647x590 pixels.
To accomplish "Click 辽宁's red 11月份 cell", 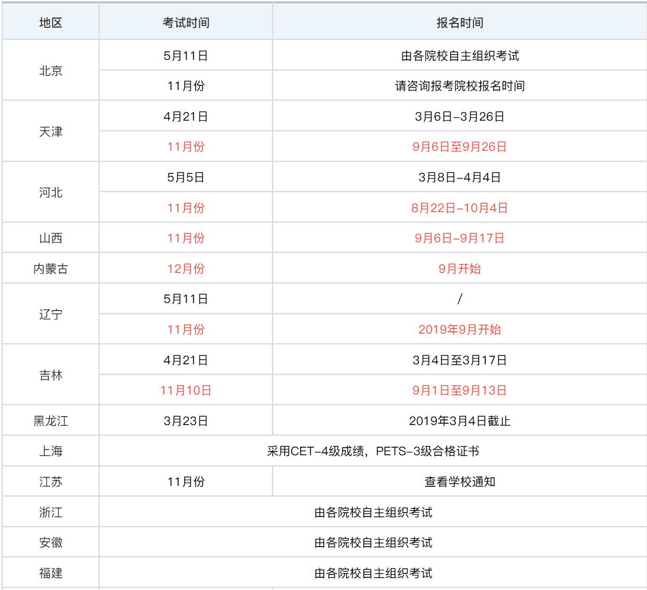I will [186, 329].
